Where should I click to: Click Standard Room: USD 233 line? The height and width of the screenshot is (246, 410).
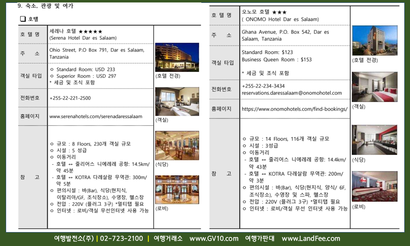point(83,70)
